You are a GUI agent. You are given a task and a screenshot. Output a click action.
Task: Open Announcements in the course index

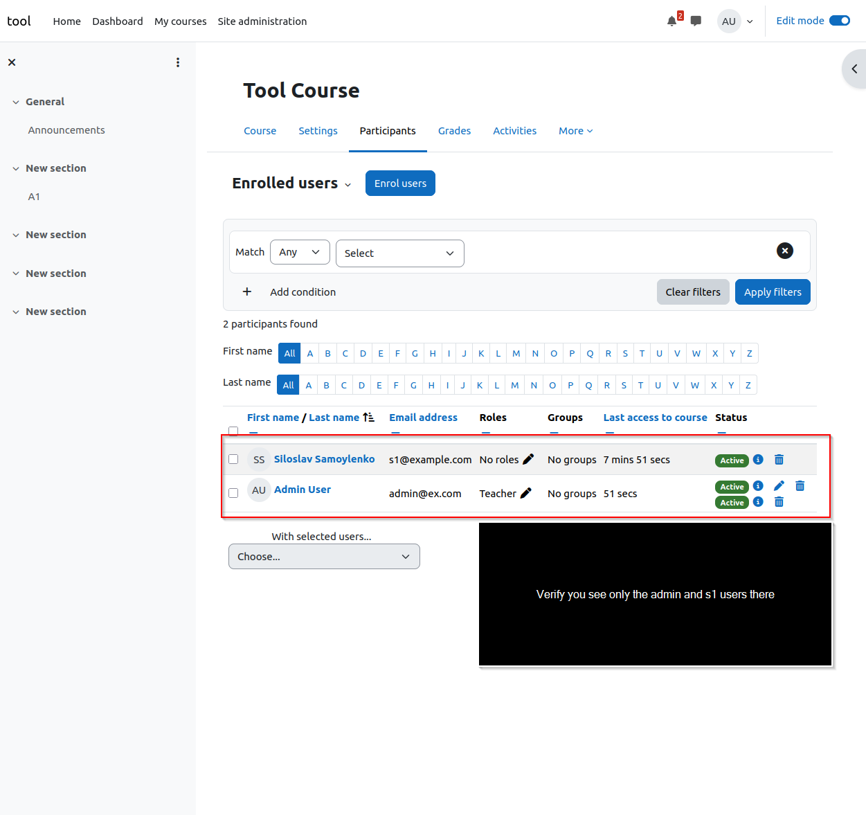[x=66, y=130]
